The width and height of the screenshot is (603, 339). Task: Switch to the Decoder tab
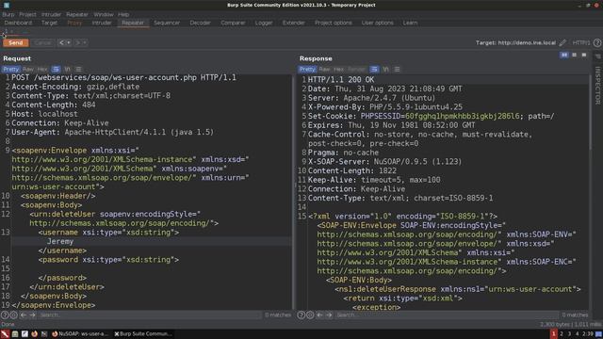[x=201, y=23]
